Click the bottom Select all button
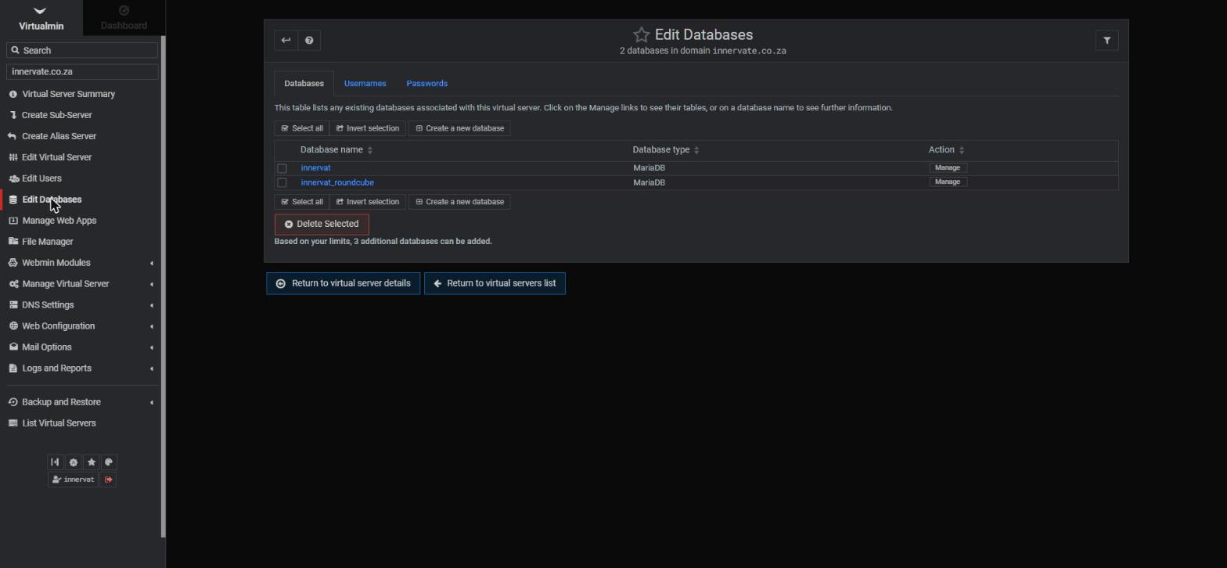 click(x=301, y=202)
